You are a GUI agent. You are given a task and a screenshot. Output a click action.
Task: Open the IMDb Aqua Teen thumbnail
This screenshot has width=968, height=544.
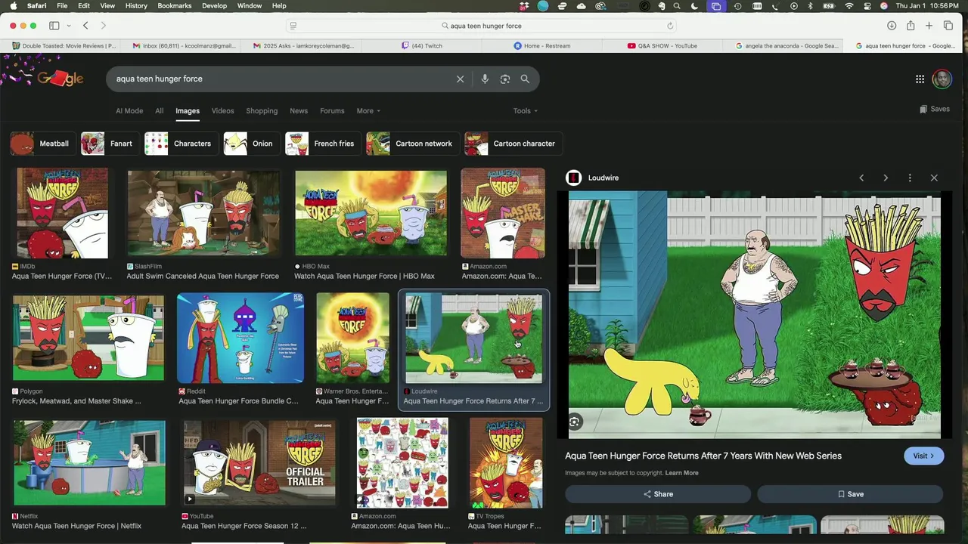pos(62,213)
